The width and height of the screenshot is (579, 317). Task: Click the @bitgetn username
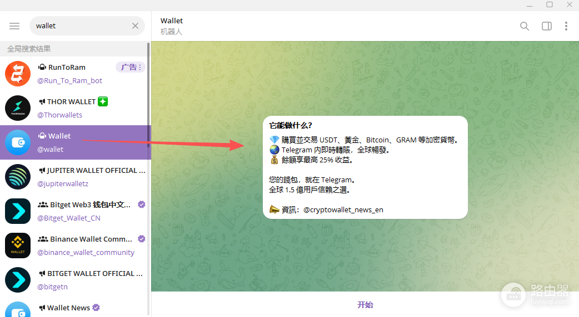pos(52,287)
